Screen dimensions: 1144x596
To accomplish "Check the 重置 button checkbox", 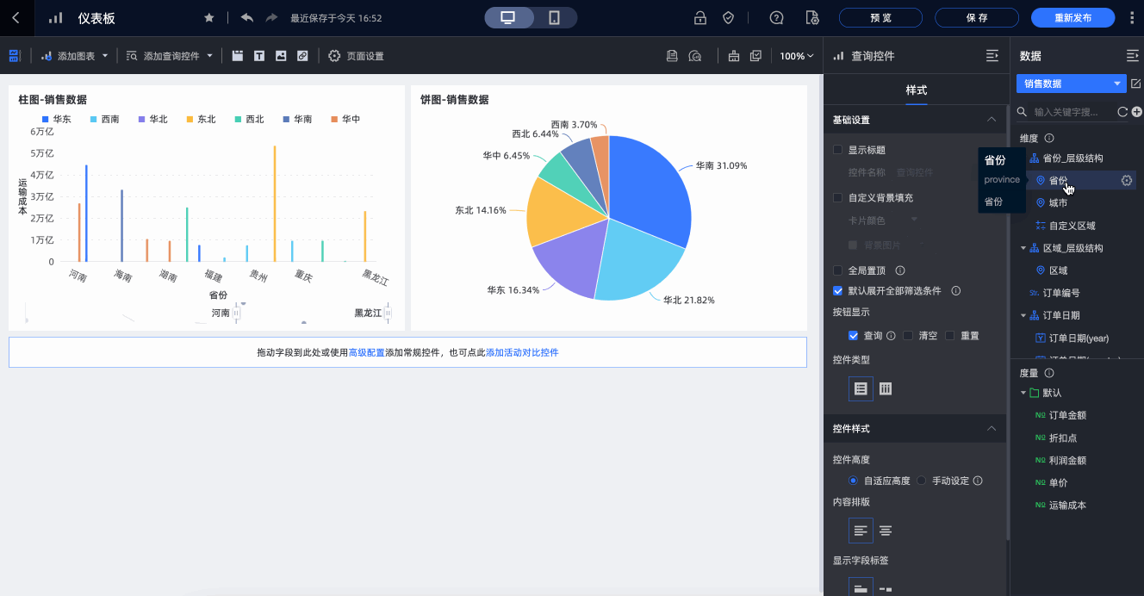I will click(x=950, y=336).
